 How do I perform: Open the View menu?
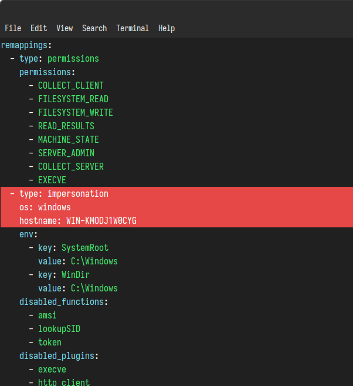pos(65,28)
